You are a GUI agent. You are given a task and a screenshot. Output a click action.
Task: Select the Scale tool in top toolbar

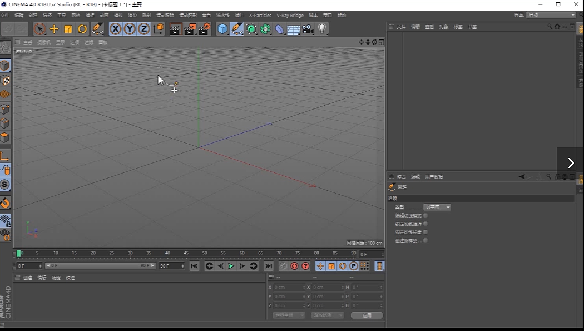point(68,29)
